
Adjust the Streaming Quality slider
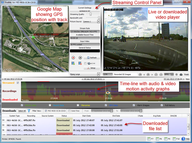click(x=90, y=14)
